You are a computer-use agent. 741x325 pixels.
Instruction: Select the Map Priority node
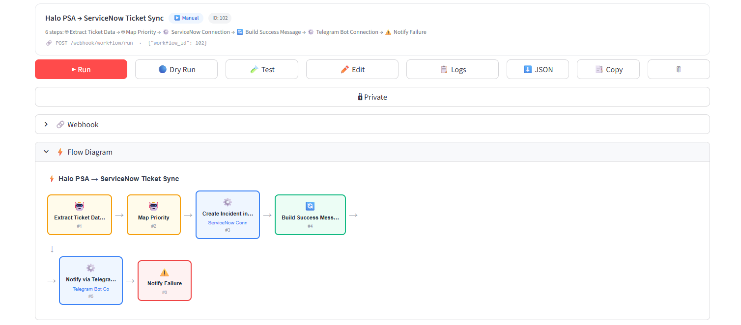[x=154, y=215]
